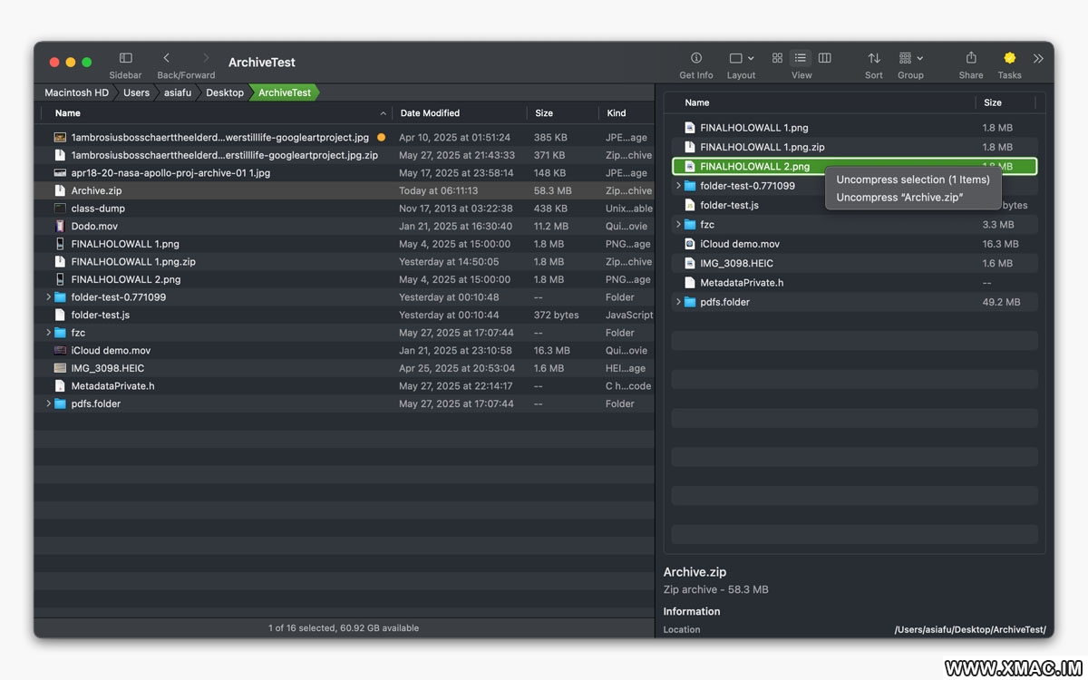Choose Uncompress selection (1 Items)
1088x680 pixels.
coord(912,180)
